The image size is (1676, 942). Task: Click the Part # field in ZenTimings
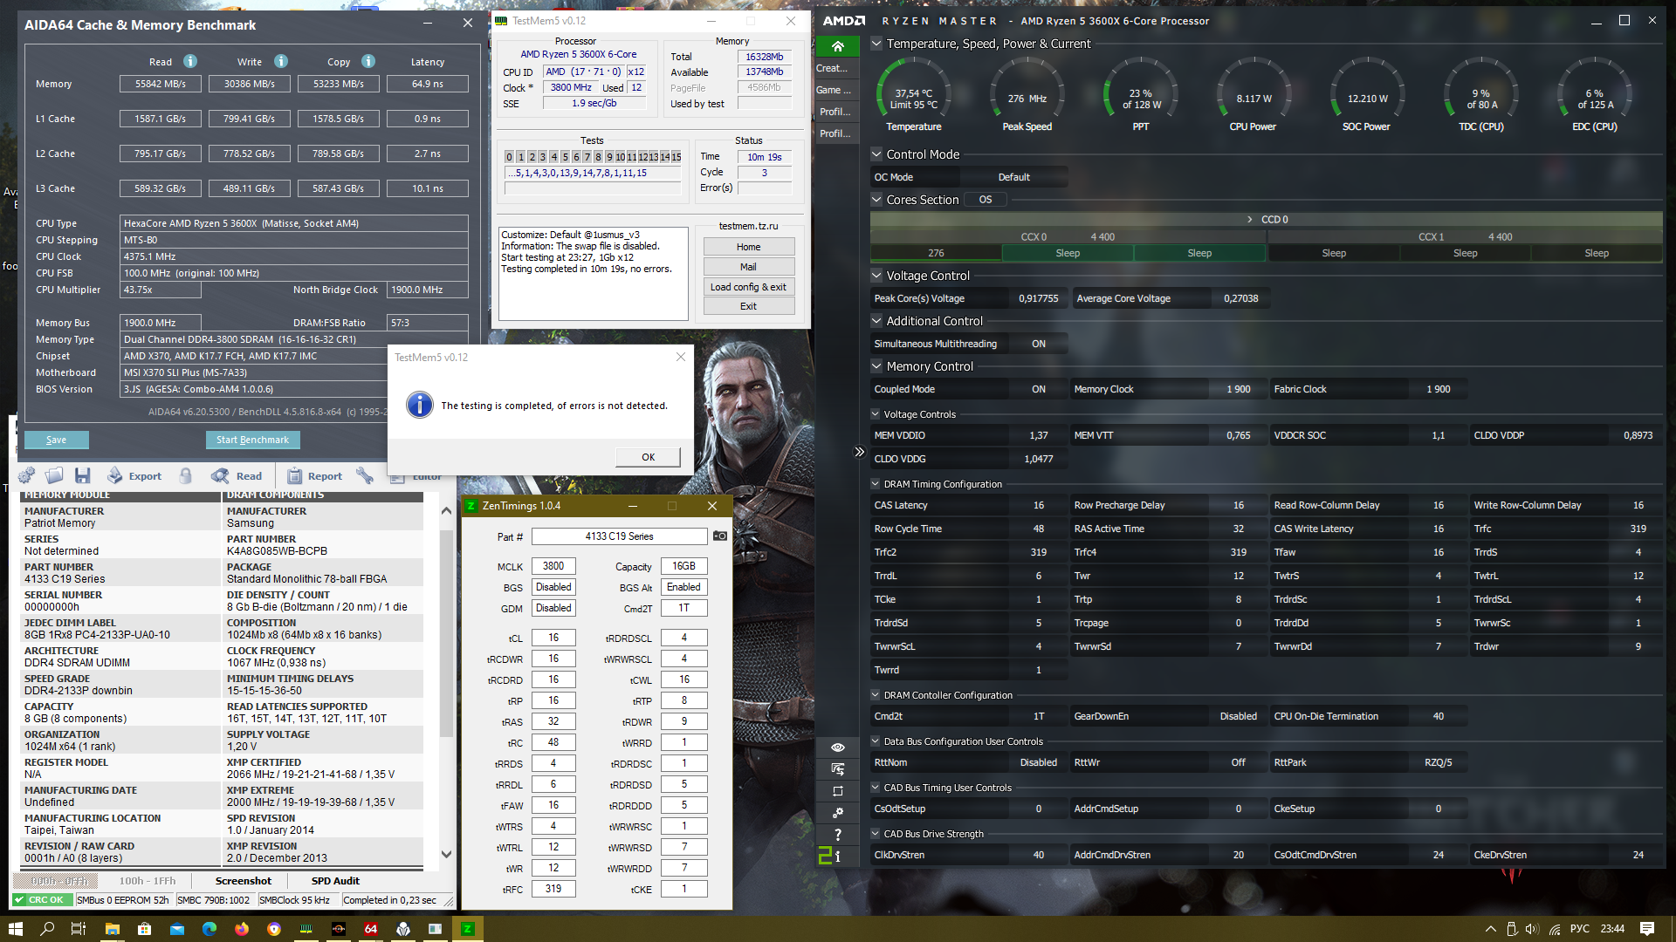(x=619, y=536)
